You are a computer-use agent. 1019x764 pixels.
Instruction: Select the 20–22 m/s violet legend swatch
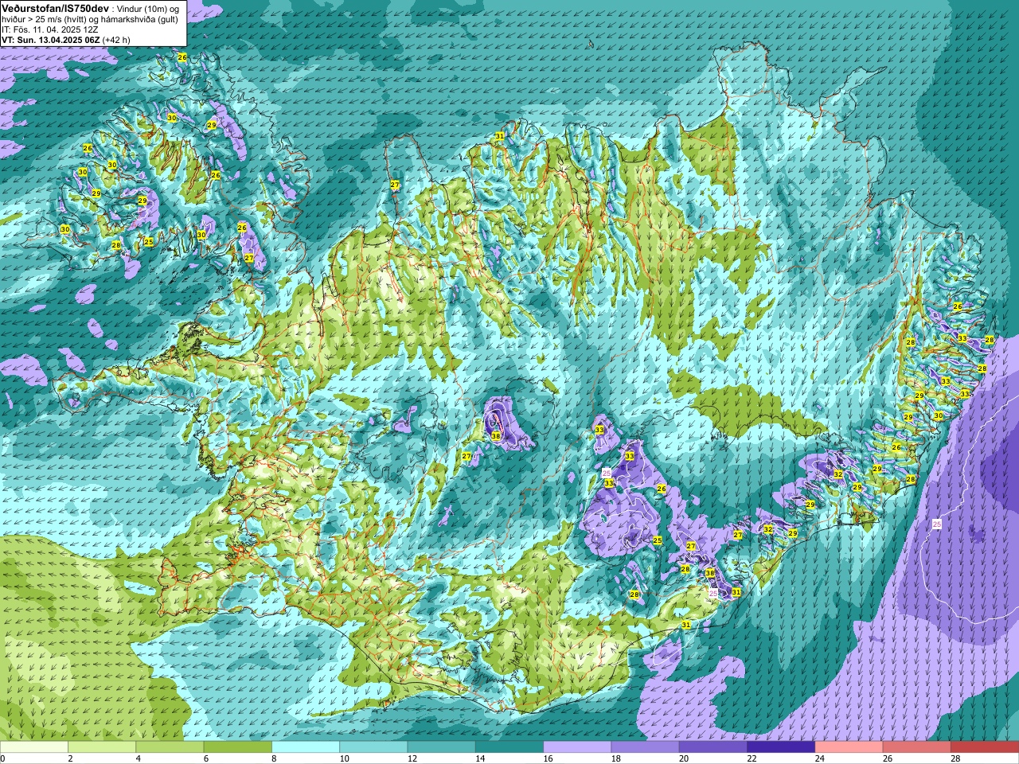(713, 747)
